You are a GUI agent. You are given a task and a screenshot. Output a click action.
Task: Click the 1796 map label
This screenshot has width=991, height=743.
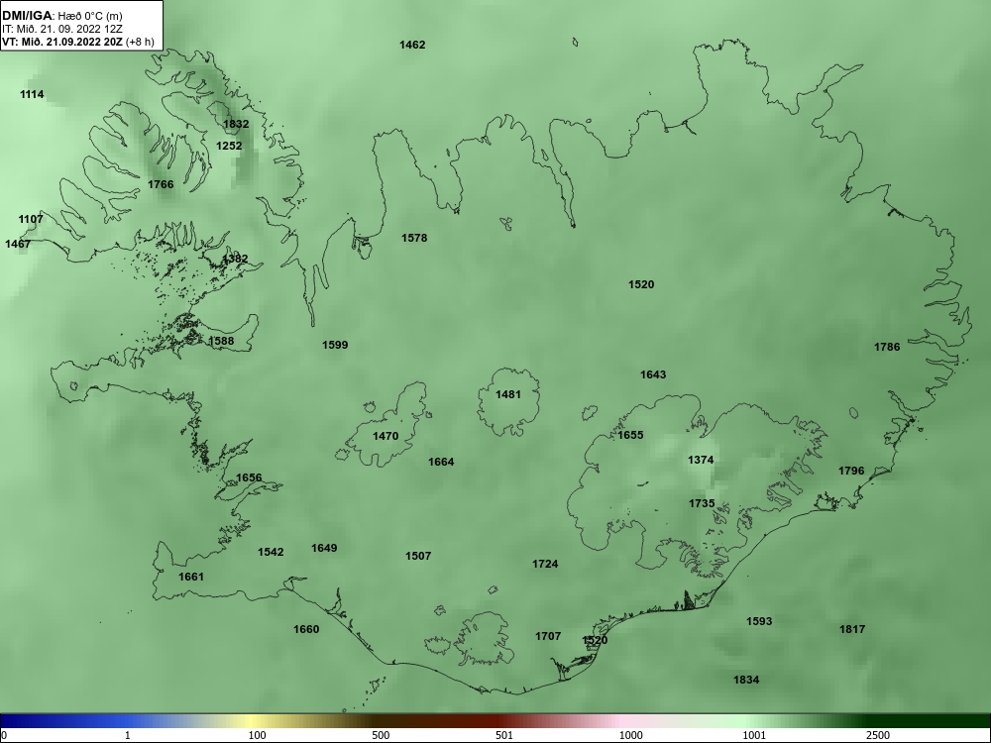[x=851, y=472]
